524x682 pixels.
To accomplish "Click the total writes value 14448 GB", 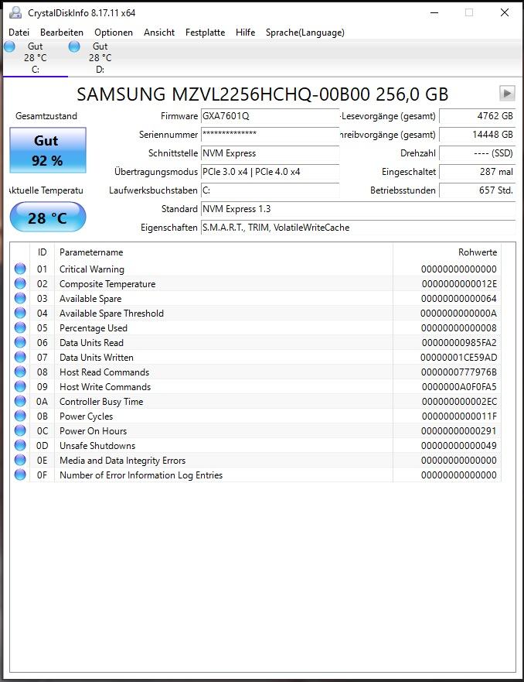I will (478, 135).
